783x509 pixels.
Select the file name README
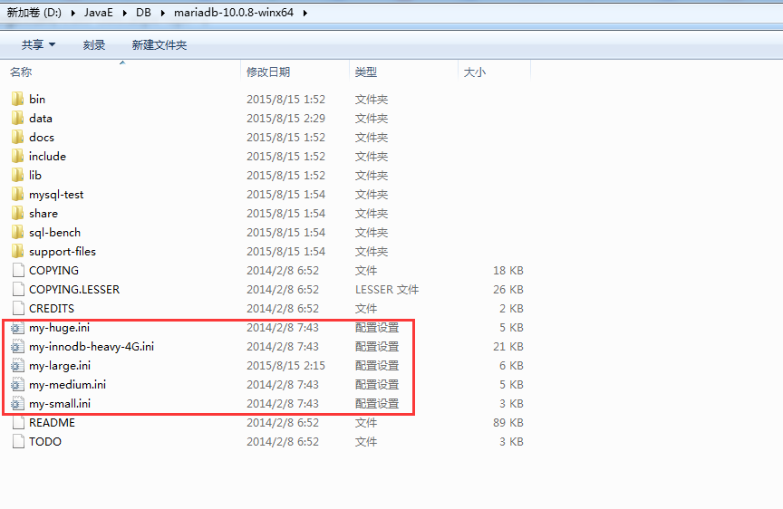point(52,423)
